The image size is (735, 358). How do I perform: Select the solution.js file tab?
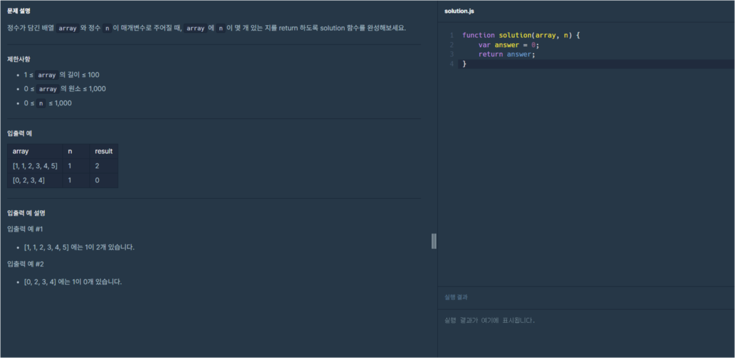coord(459,11)
